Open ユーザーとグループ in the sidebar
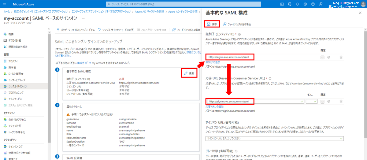367x160 pixels. coord(17,80)
